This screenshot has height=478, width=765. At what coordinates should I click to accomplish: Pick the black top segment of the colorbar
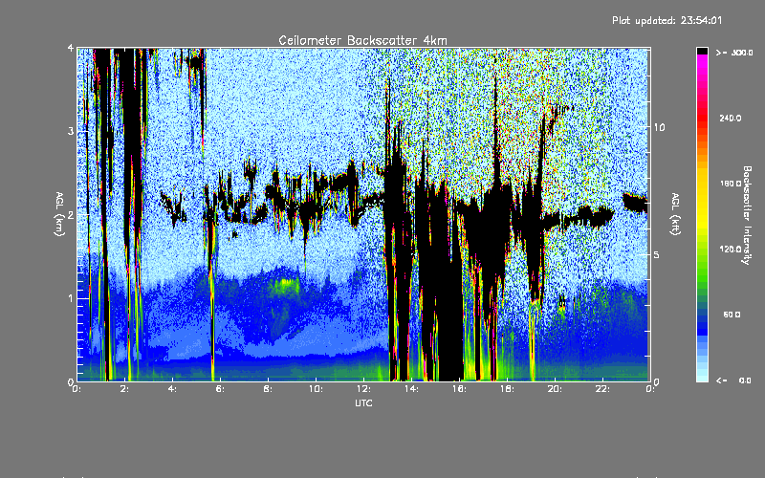(x=702, y=51)
